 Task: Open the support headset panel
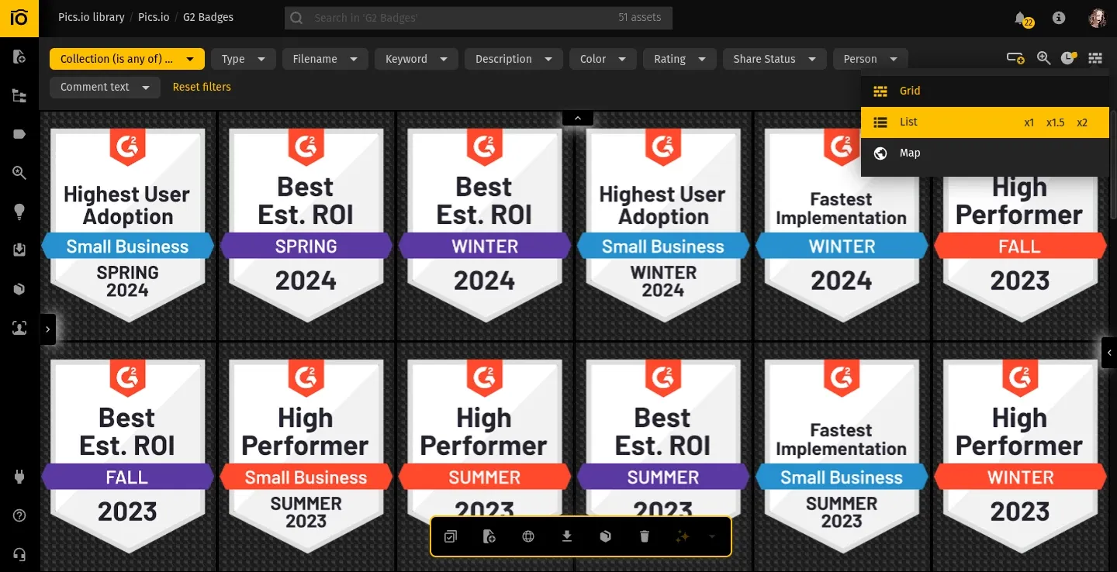19,553
